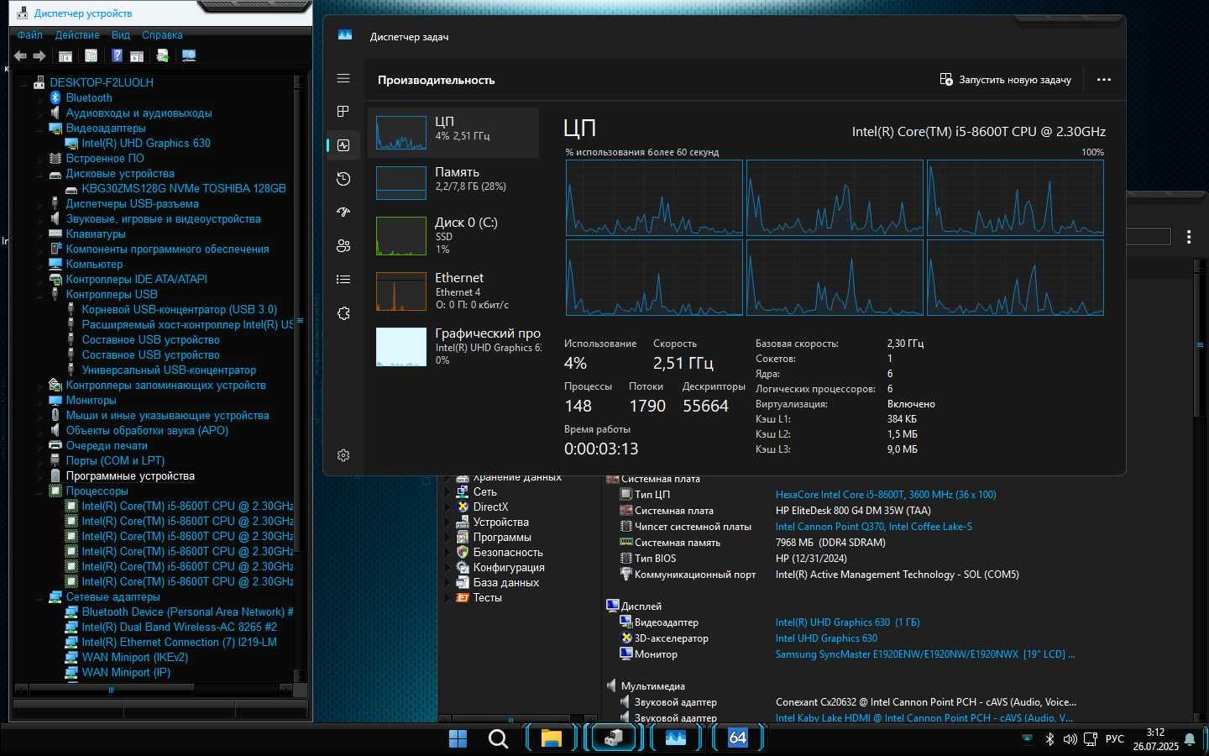Viewport: 1209px width, 756px height.
Task: Open the Details list icon in Task Manager
Action: [343, 280]
